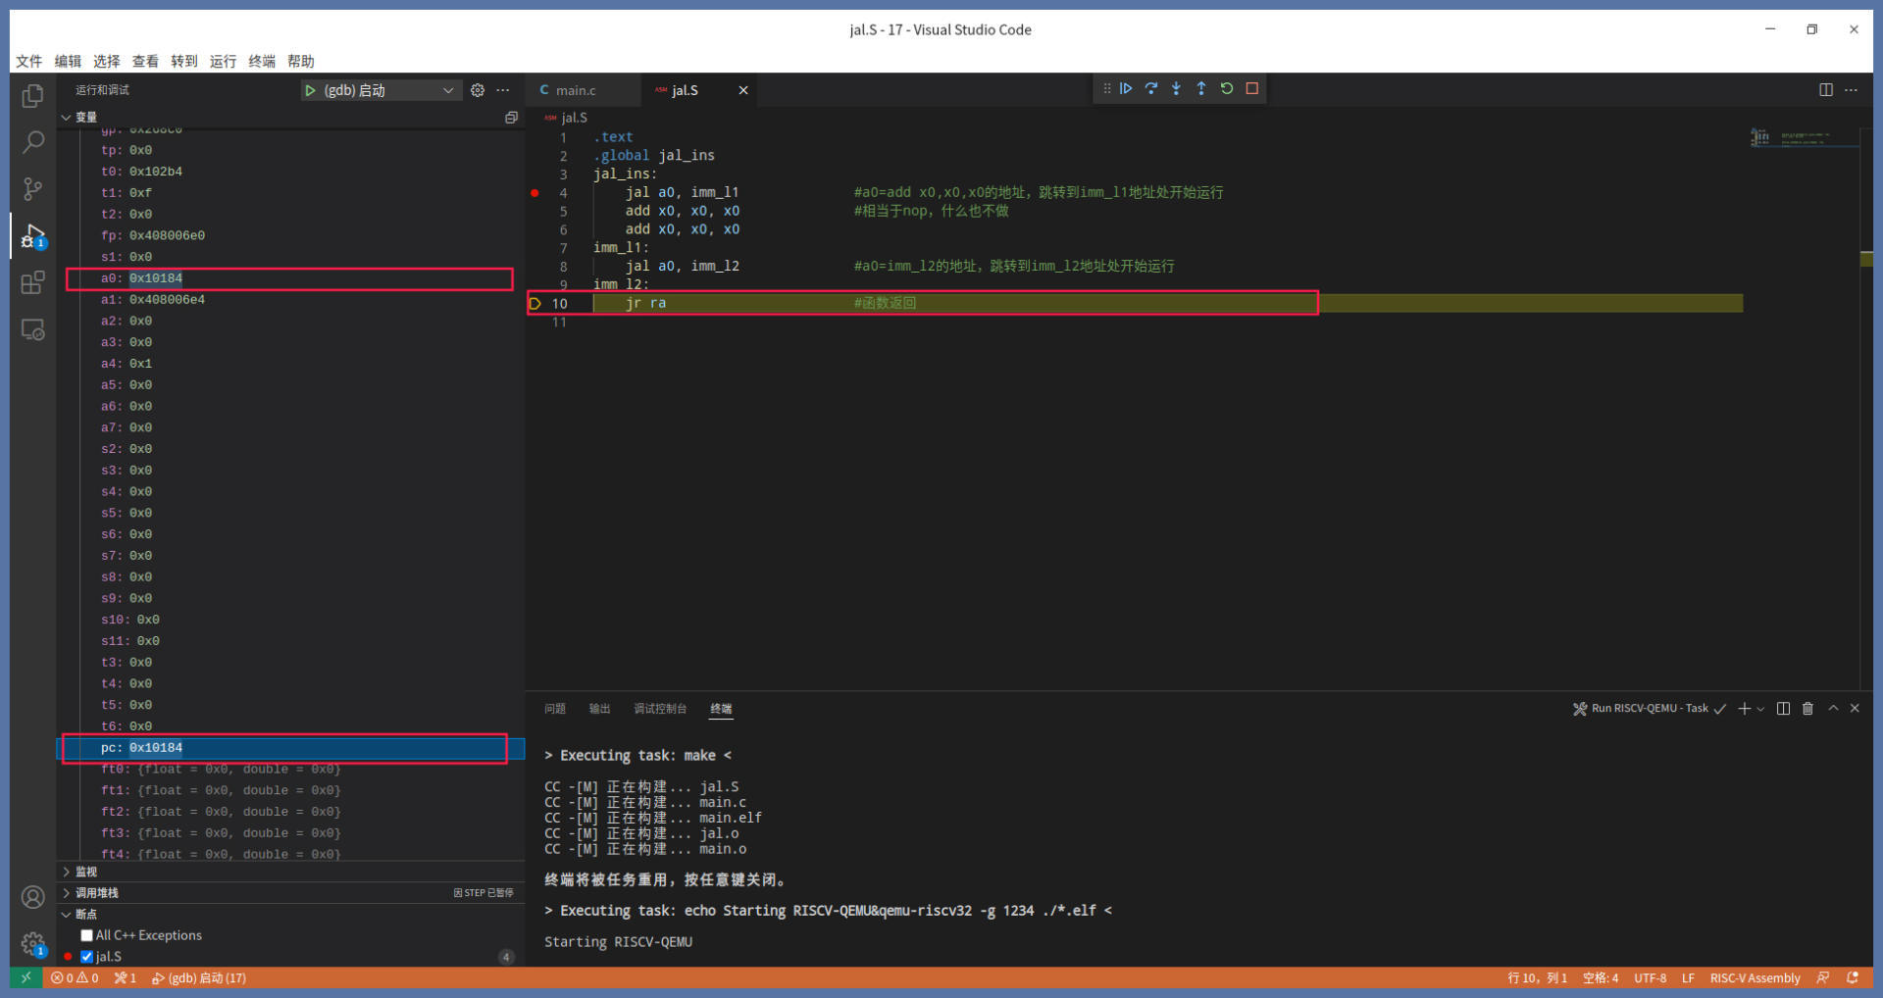
Task: Open the 调试控制台 panel tab
Action: (660, 709)
